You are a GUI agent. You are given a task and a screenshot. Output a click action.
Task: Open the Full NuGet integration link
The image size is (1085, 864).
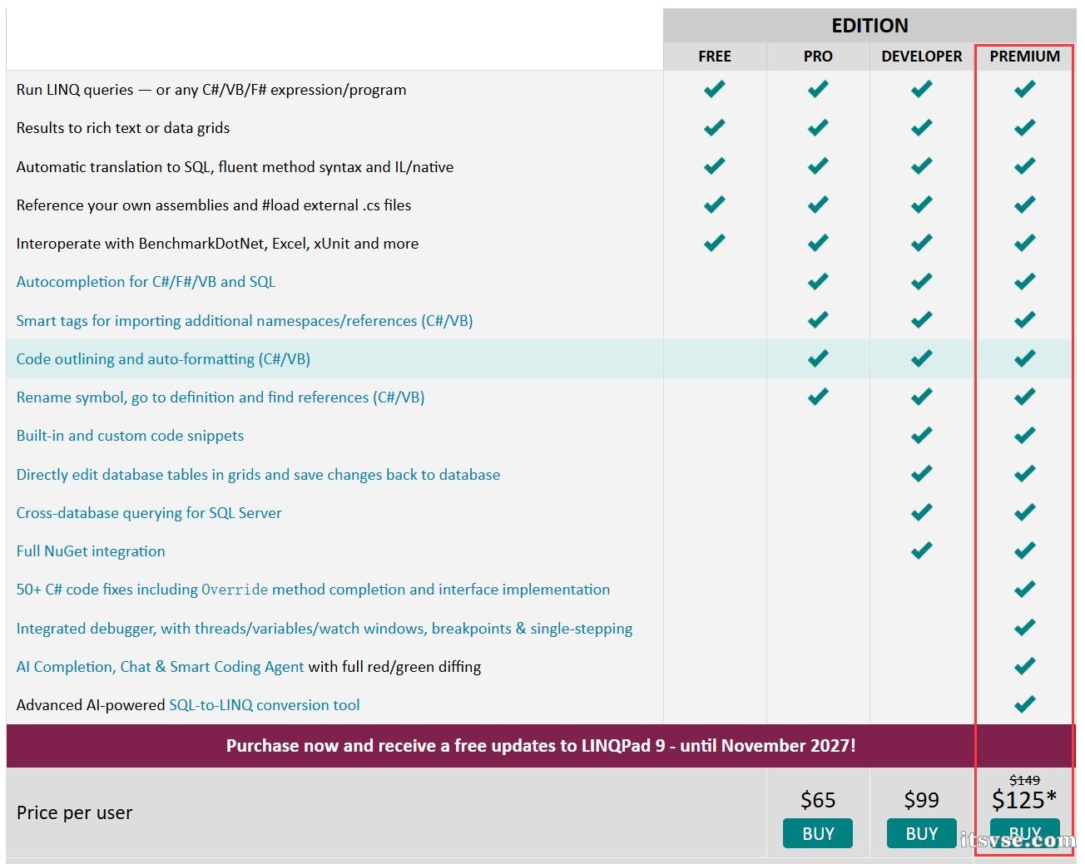(91, 551)
